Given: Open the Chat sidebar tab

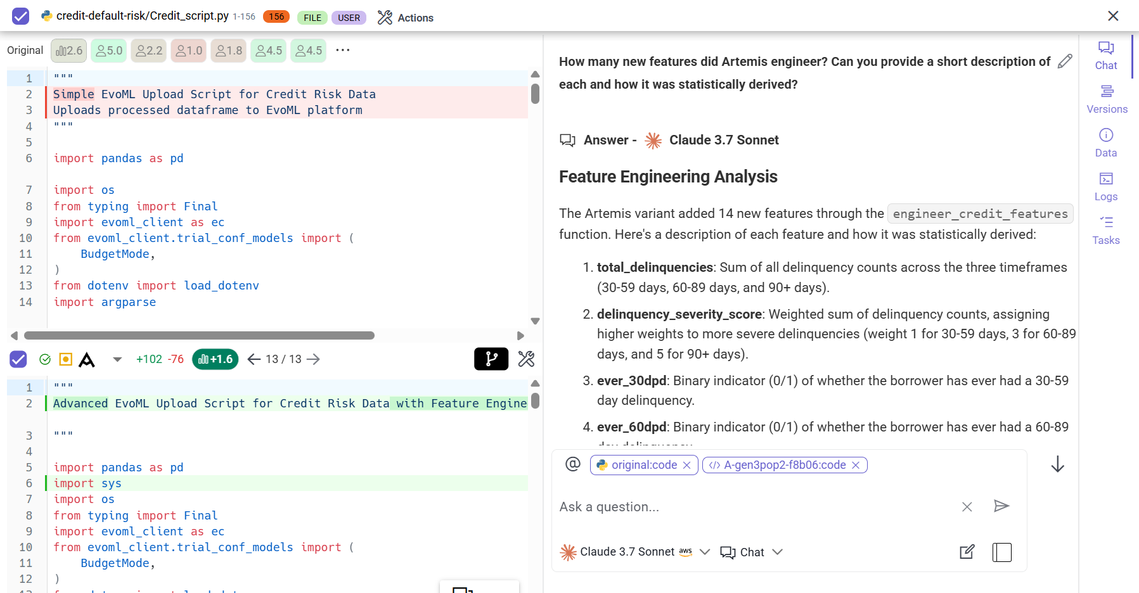Looking at the screenshot, I should coord(1106,56).
